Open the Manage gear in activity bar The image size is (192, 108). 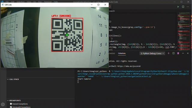tap(3, 104)
